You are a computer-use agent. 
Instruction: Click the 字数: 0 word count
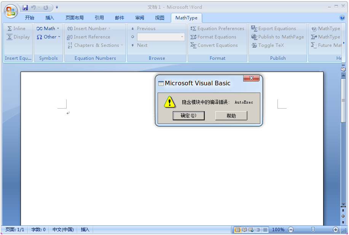click(x=38, y=229)
